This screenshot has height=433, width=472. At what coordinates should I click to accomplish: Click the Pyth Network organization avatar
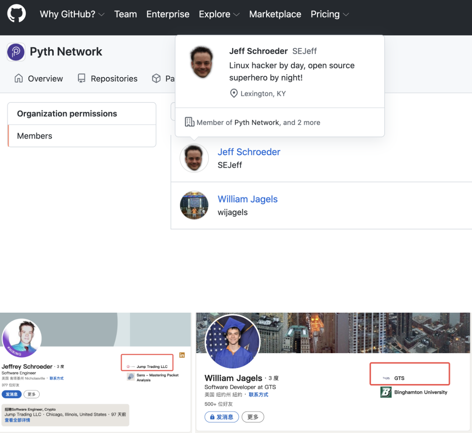pos(16,52)
